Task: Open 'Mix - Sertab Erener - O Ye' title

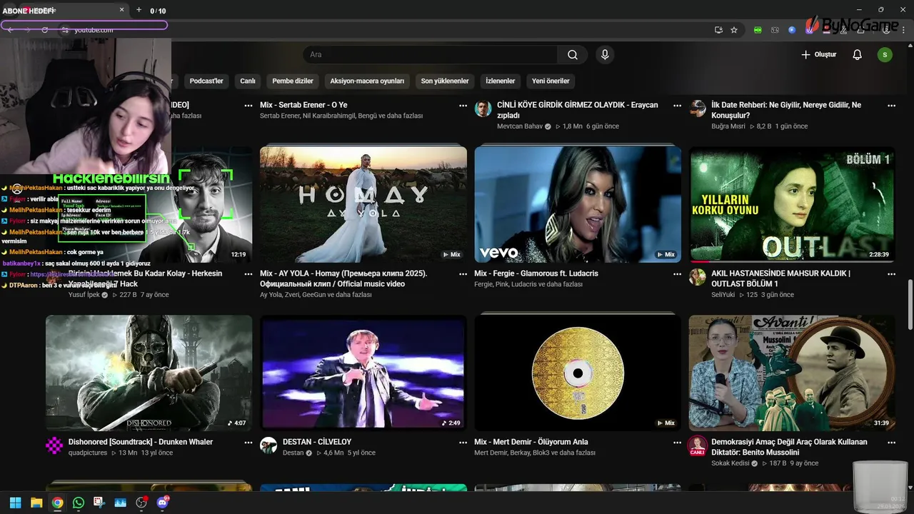Action: pyautogui.click(x=303, y=105)
